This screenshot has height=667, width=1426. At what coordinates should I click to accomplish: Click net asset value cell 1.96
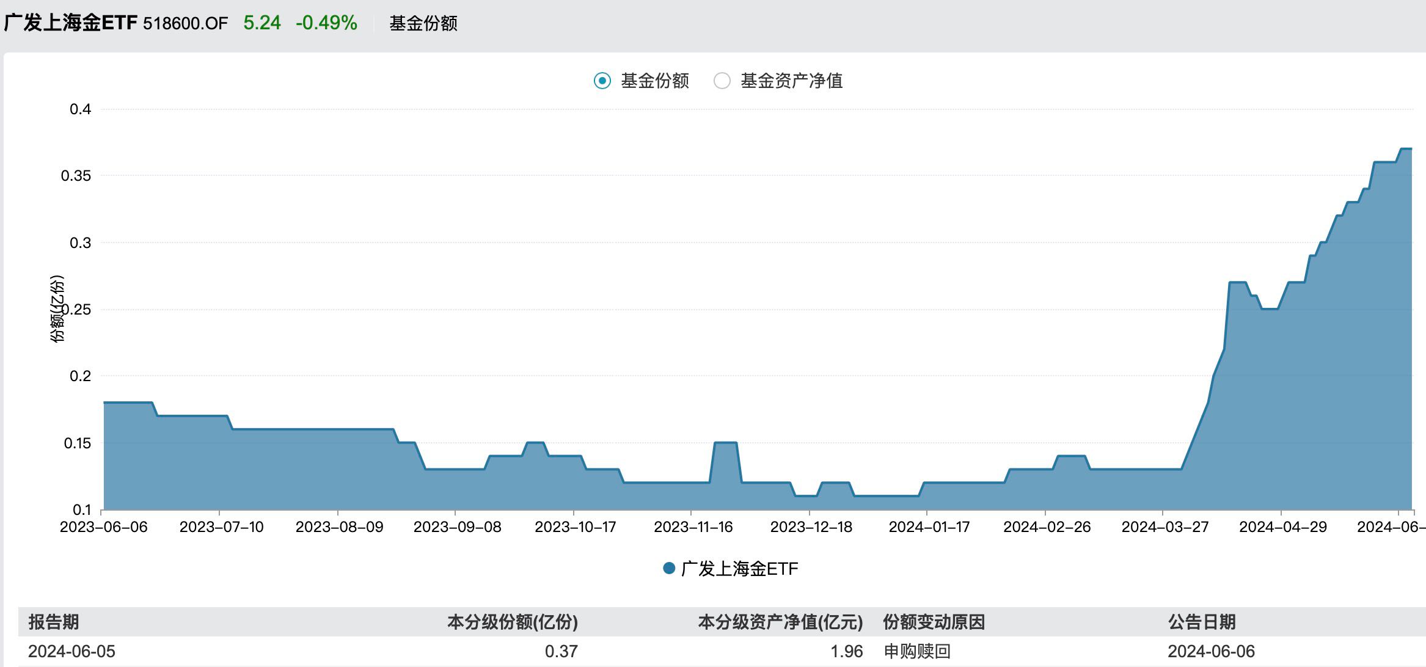(846, 651)
